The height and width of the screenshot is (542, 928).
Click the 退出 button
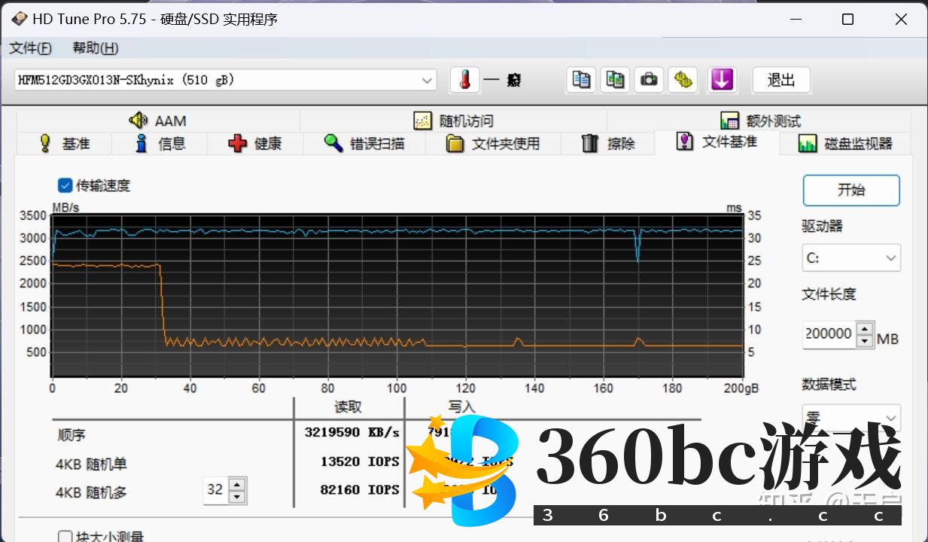tap(780, 80)
